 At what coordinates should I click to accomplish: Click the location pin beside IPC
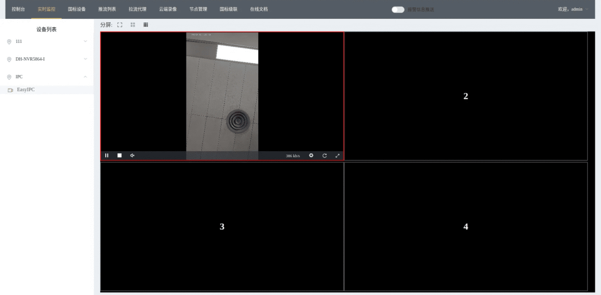pos(9,77)
